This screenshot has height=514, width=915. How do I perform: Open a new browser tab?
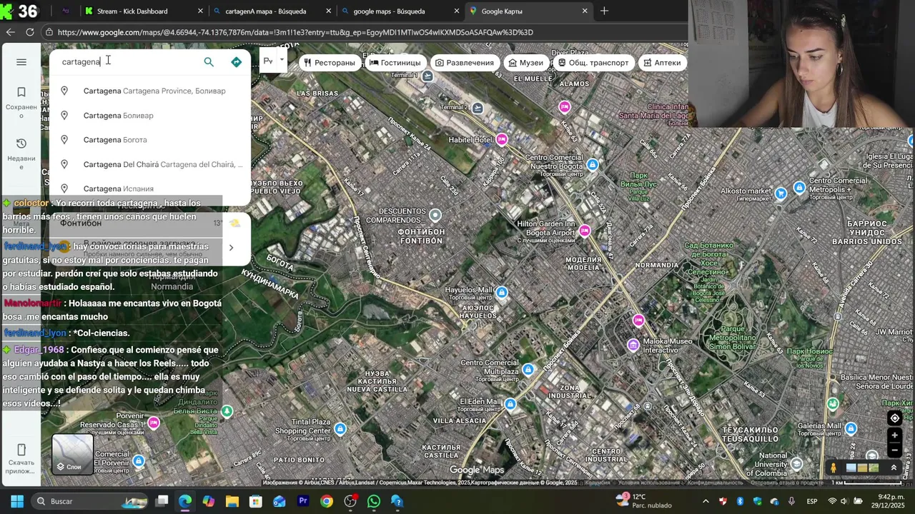[x=604, y=11]
